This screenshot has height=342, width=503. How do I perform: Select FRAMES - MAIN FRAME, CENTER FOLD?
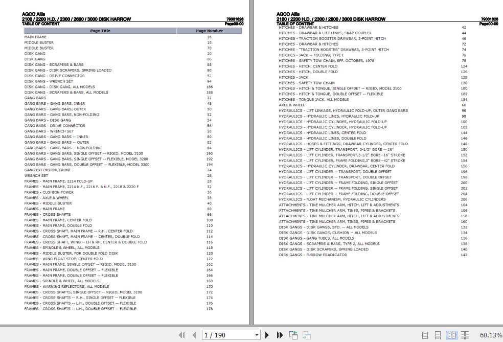click(x=58, y=220)
